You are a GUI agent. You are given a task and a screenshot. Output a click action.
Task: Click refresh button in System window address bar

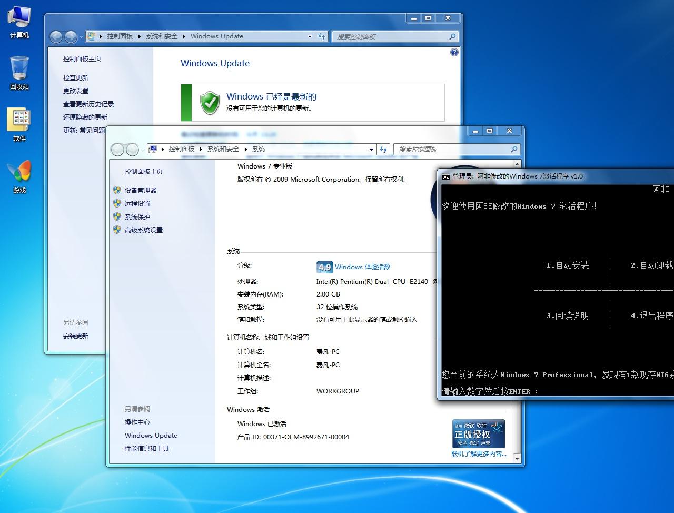coord(383,150)
